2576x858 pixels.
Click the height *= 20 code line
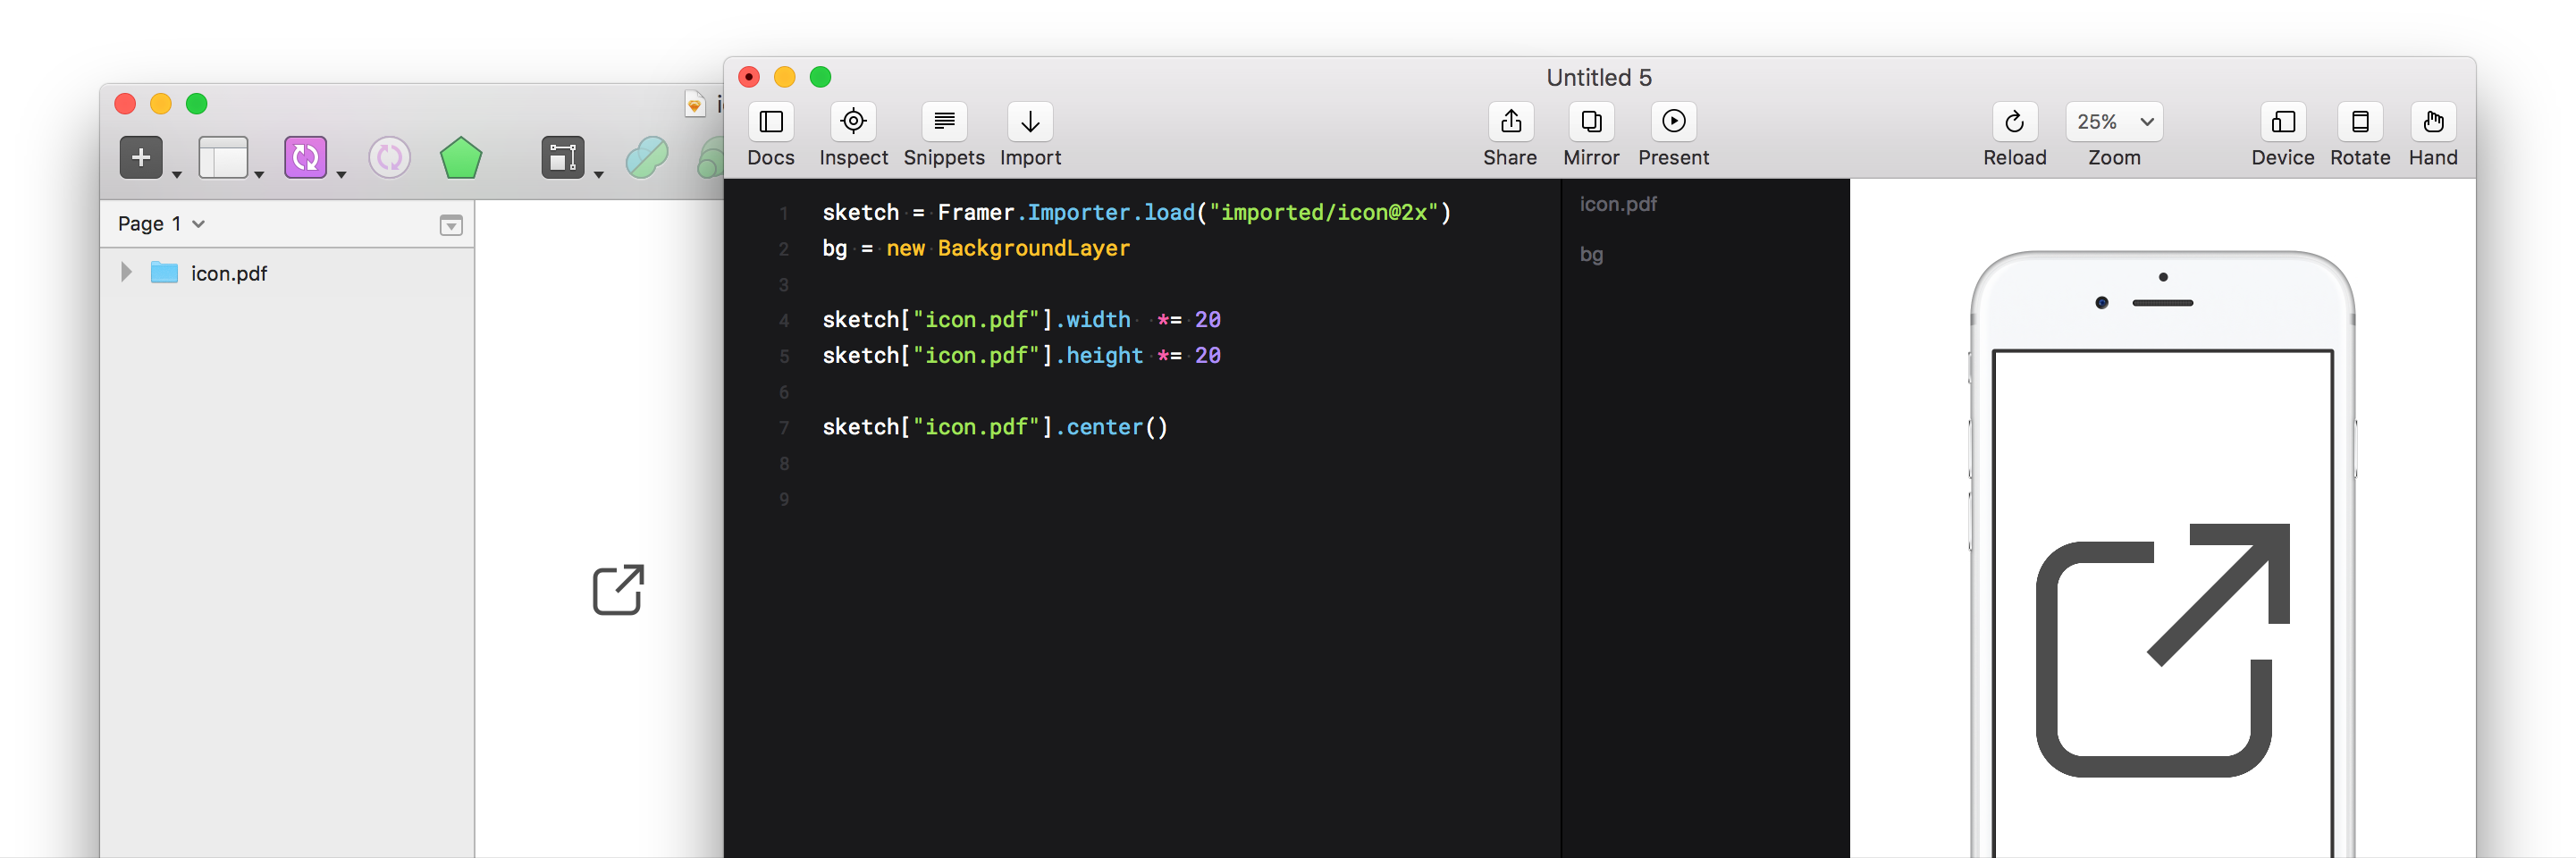coord(1021,355)
